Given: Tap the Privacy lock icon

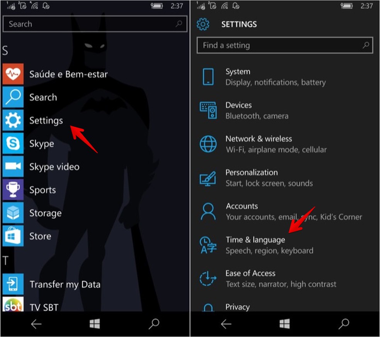Looking at the screenshot, I should tap(208, 307).
